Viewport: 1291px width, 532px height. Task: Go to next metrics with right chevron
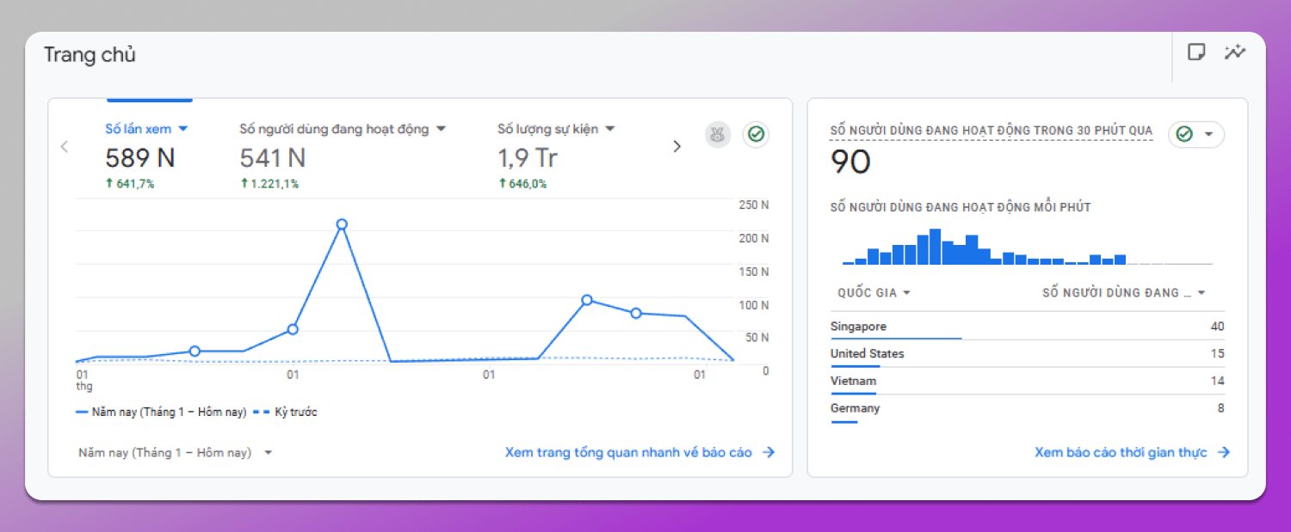(676, 146)
